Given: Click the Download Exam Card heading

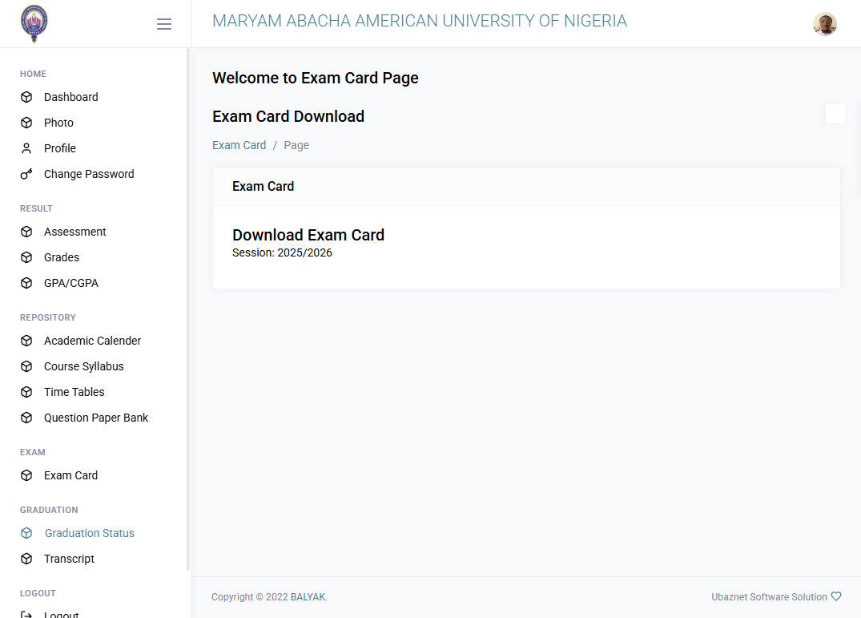Looking at the screenshot, I should pos(308,235).
